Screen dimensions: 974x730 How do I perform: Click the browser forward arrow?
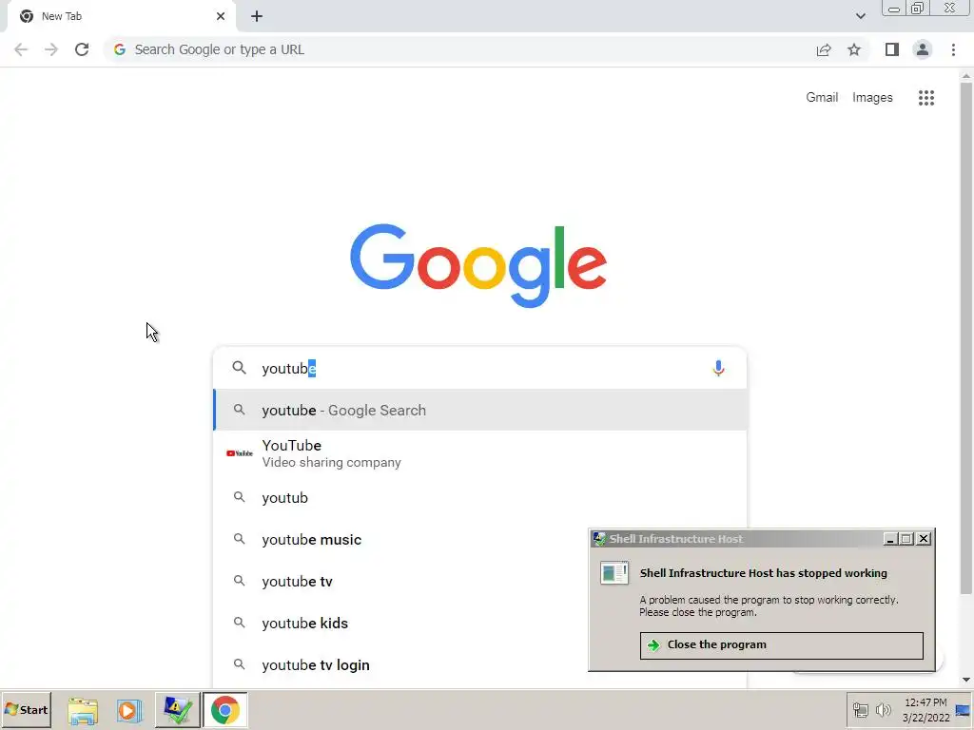51,49
